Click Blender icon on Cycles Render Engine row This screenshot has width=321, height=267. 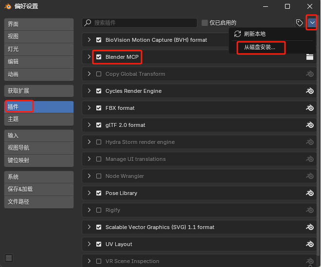point(310,91)
